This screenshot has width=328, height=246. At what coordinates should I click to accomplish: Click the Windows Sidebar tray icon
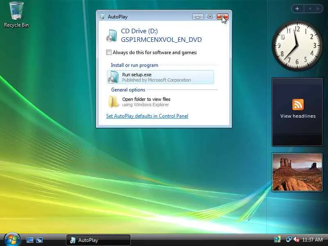tap(278, 239)
